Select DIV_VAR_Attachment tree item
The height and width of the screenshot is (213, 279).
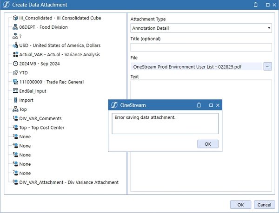point(69,182)
